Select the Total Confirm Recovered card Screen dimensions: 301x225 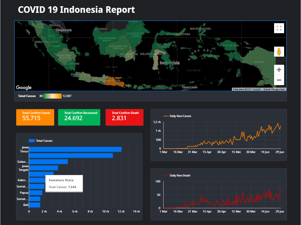point(79,117)
